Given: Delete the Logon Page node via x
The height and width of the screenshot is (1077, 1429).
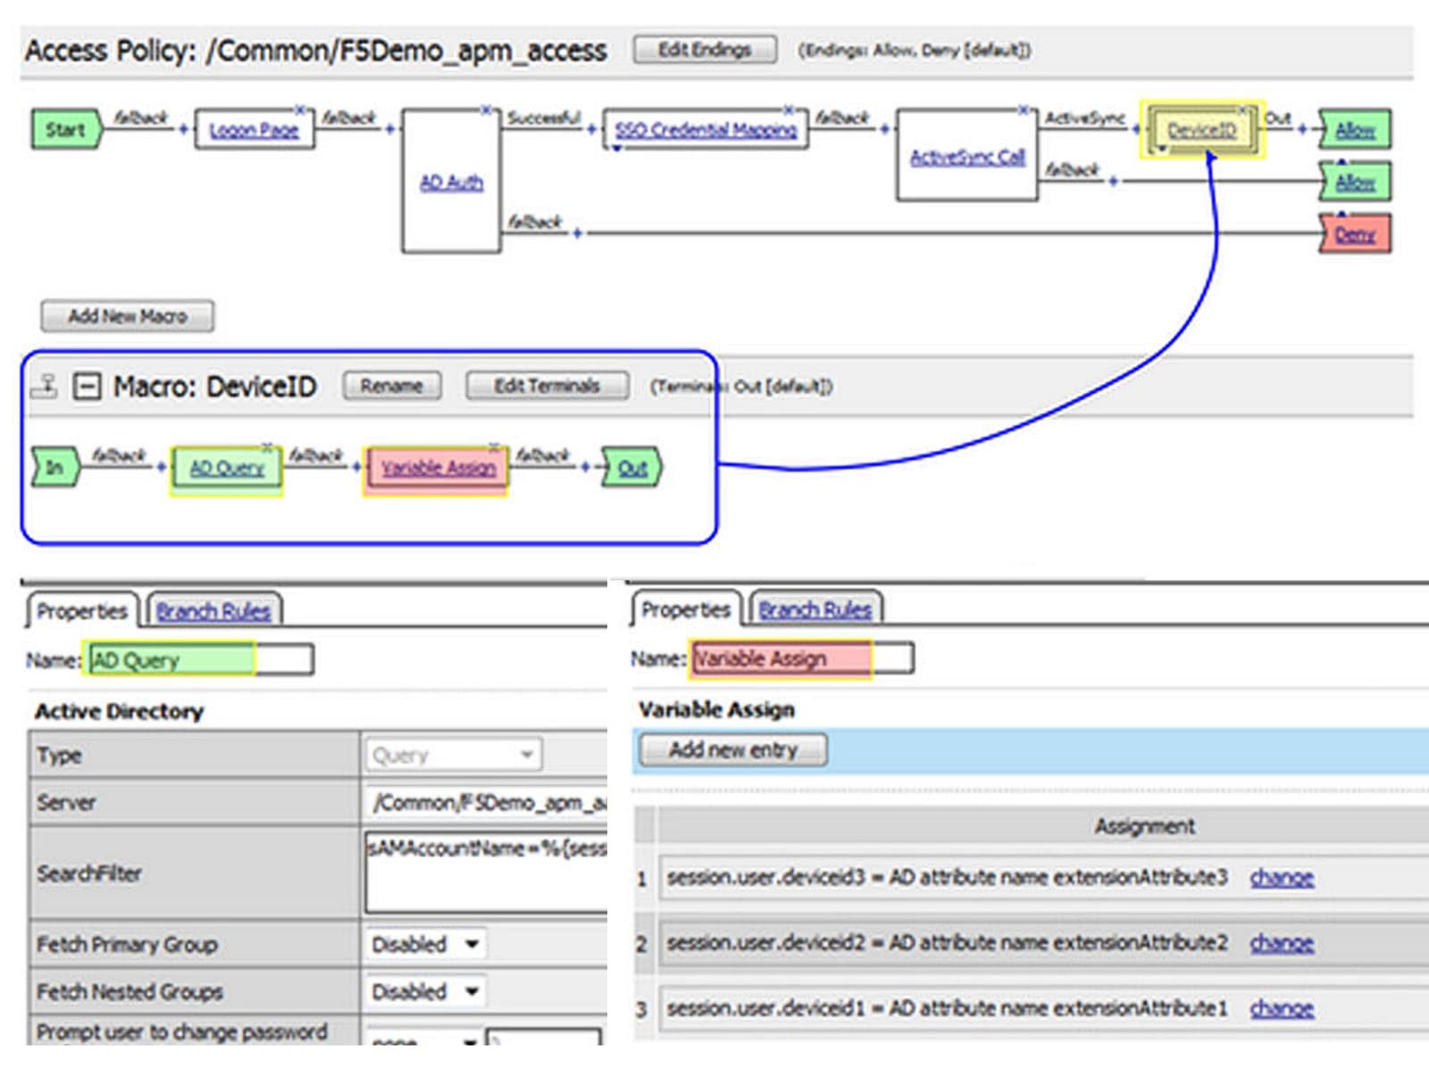Looking at the screenshot, I should [302, 110].
